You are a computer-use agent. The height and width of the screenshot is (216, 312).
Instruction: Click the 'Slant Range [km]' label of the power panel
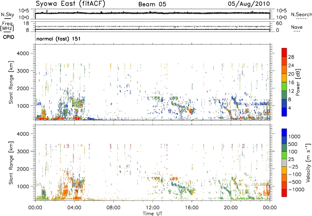[x=11, y=83]
